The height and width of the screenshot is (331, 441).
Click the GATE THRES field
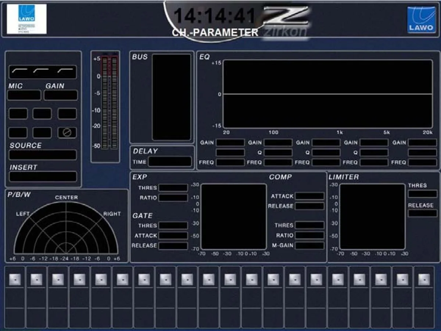tap(173, 226)
